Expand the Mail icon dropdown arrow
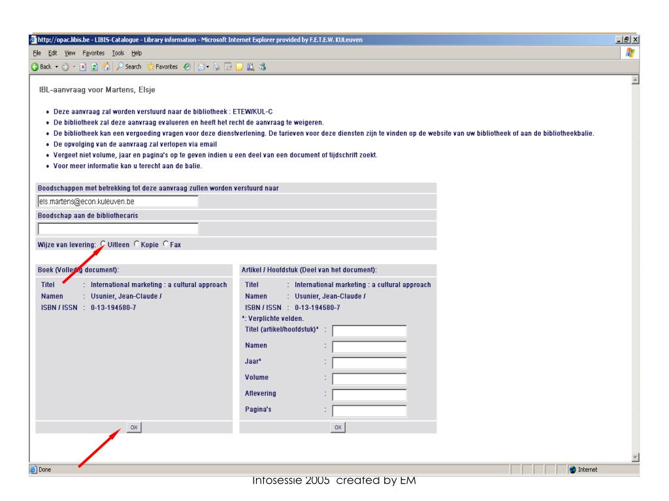The height and width of the screenshot is (501, 669). 208,67
